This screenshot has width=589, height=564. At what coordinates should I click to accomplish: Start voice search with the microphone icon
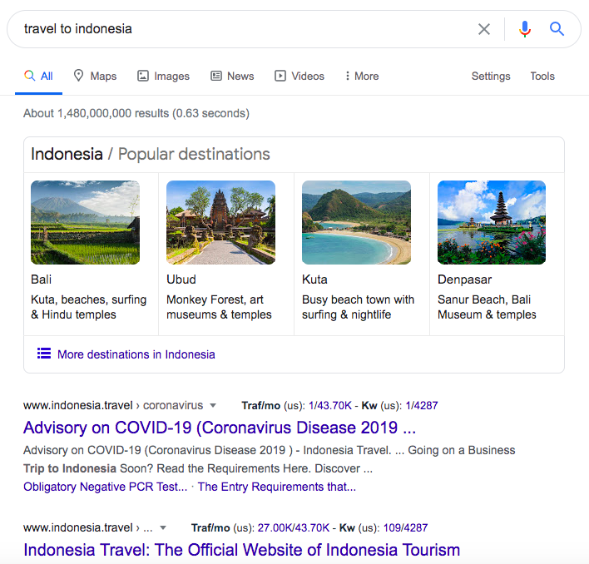click(524, 29)
